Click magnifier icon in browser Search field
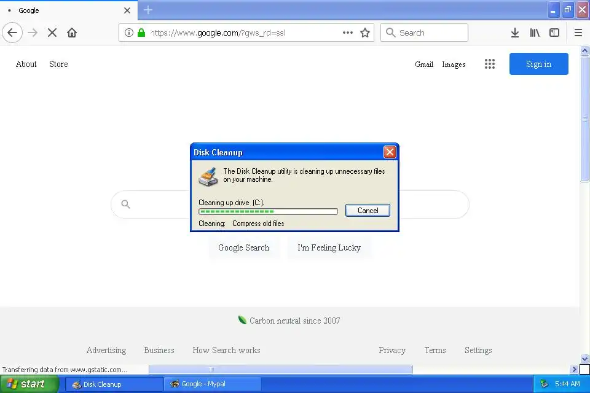This screenshot has width=590, height=393. pyautogui.click(x=391, y=33)
